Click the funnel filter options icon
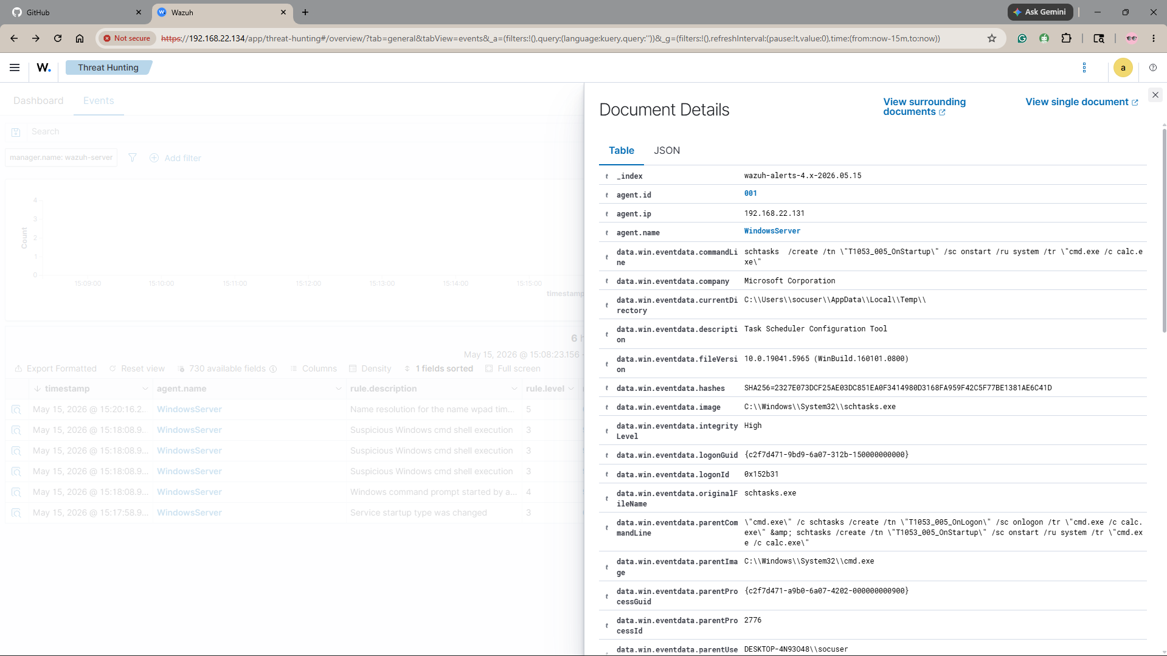Viewport: 1167px width, 656px height. [133, 158]
